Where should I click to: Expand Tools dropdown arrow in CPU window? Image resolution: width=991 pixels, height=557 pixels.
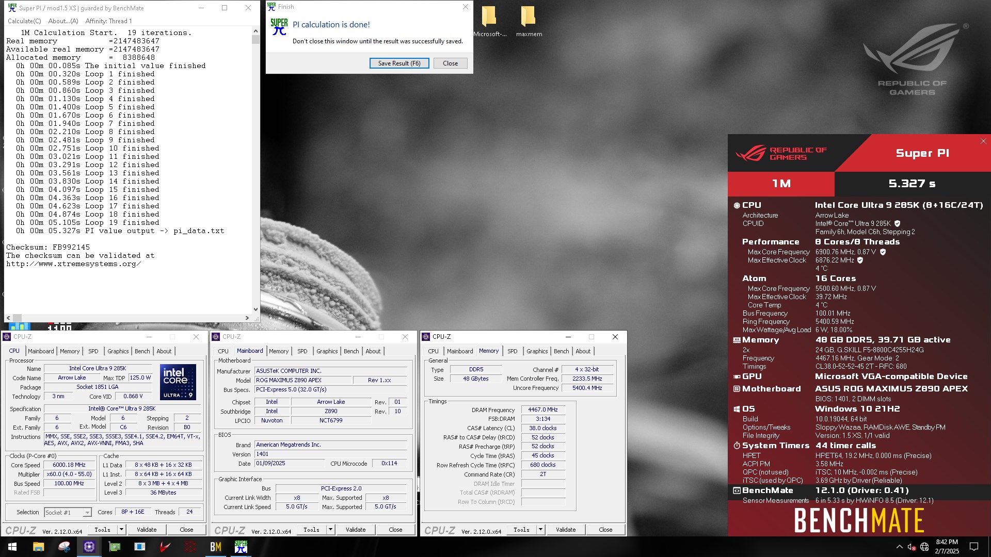point(121,529)
